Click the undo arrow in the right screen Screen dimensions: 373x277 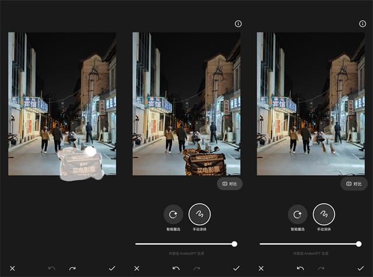[x=300, y=268]
